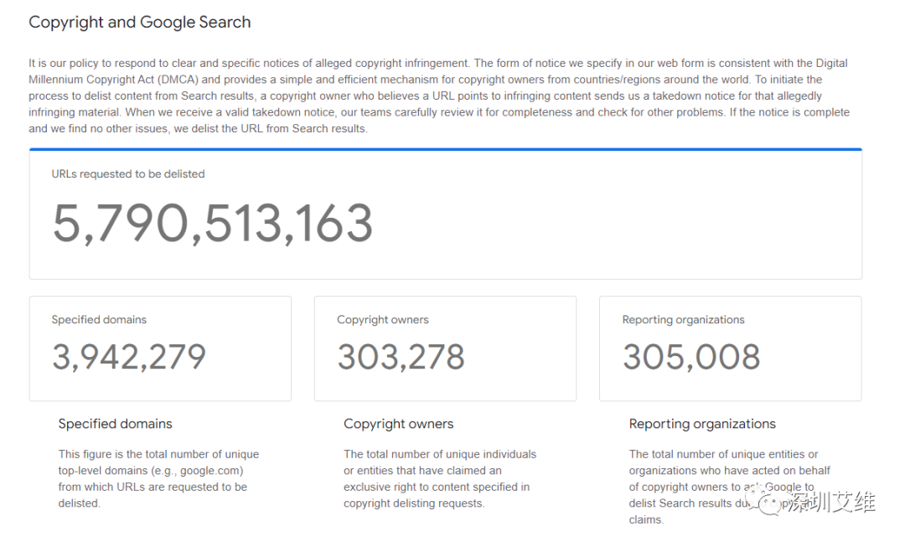Select the policy paragraph mentioning the DMCA
The width and height of the screenshot is (905, 542).
pos(439,95)
